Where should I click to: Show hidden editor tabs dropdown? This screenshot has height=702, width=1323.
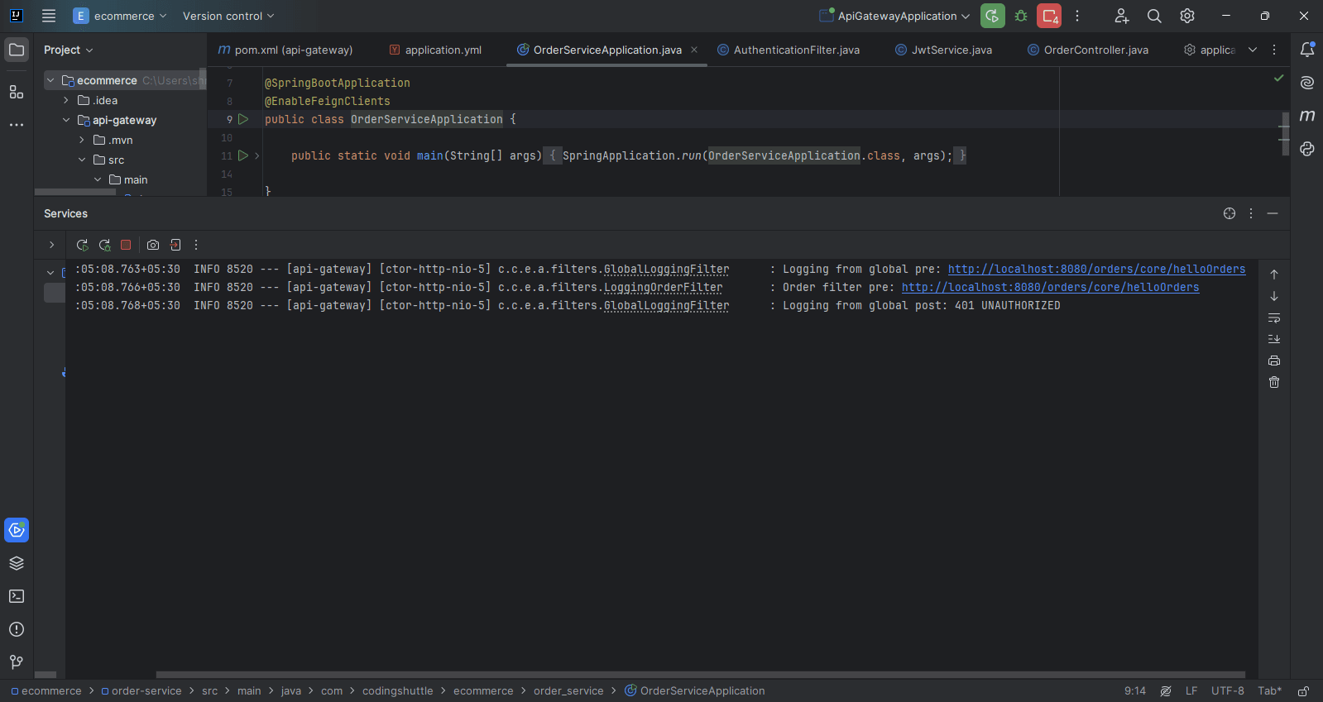click(x=1253, y=50)
